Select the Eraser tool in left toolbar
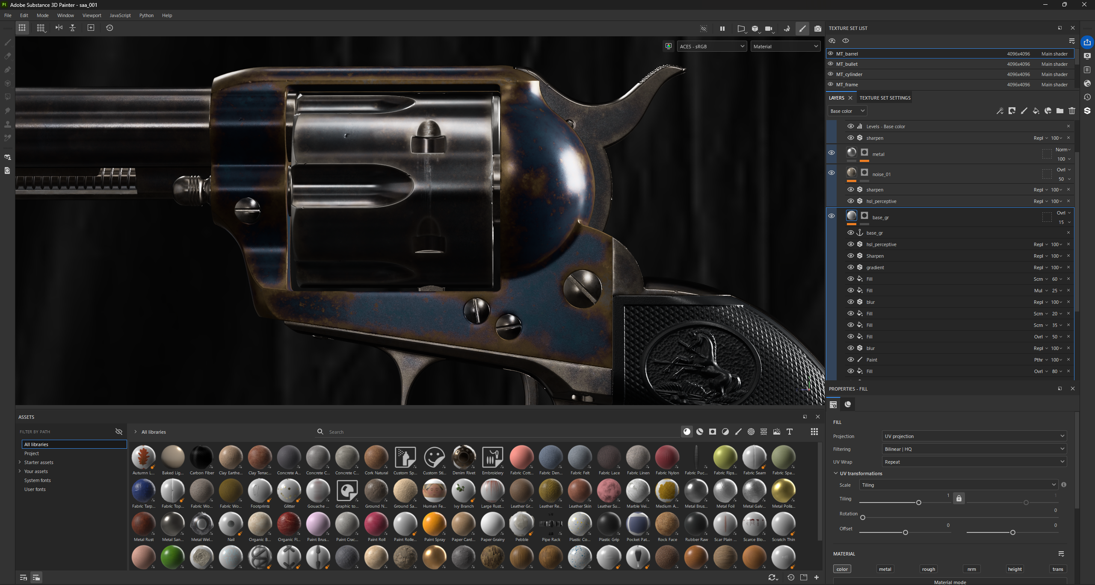 [7, 56]
